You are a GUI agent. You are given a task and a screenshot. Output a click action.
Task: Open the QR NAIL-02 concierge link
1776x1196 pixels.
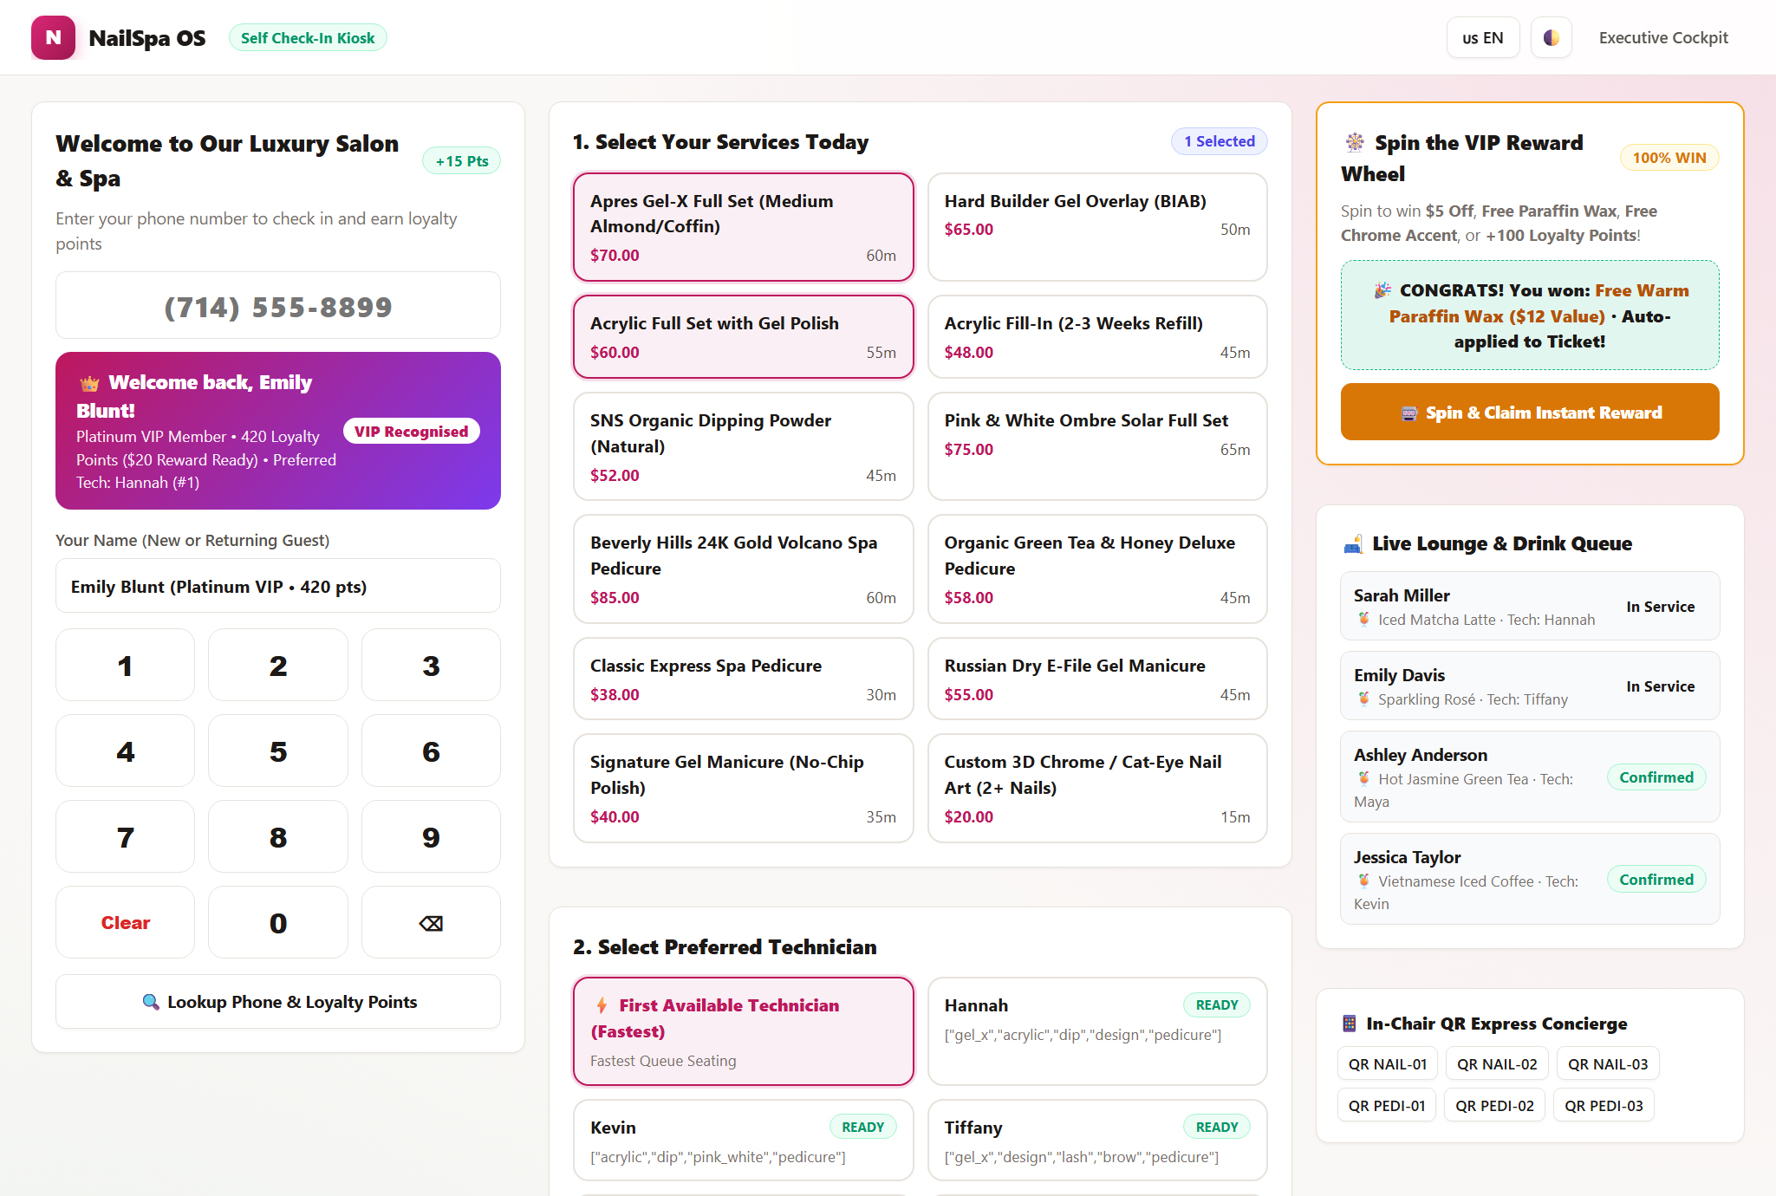coord(1497,1063)
